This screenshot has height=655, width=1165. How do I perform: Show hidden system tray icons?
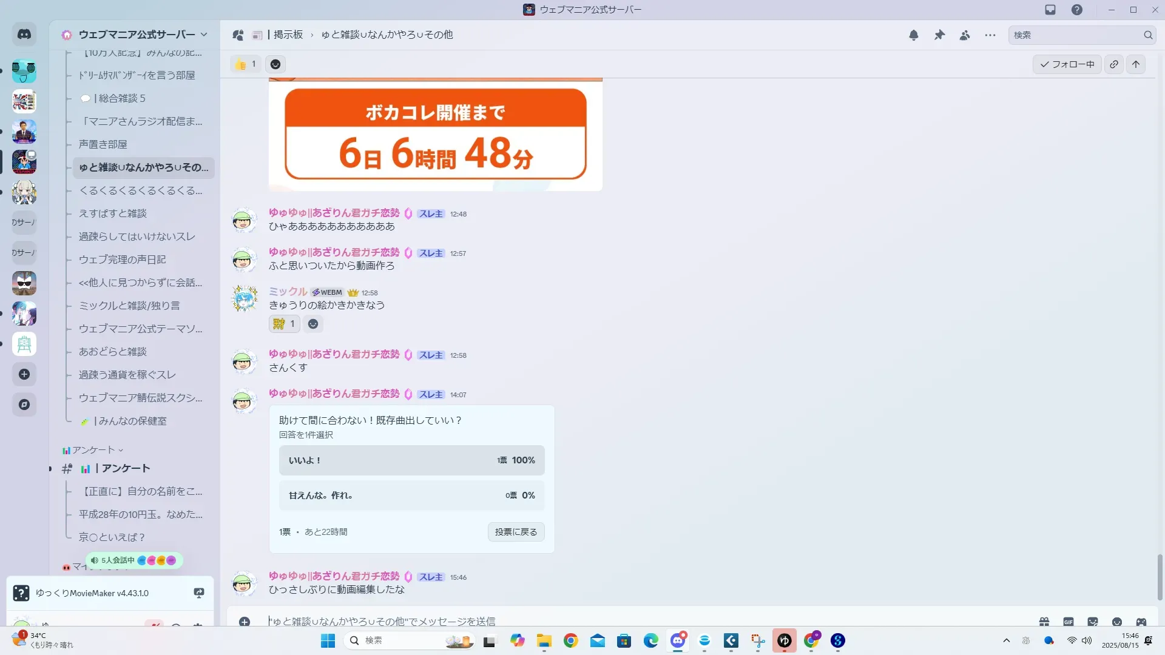coord(1007,640)
